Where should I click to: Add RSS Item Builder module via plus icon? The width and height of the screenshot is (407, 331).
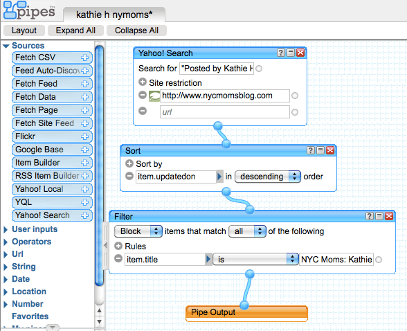point(84,176)
